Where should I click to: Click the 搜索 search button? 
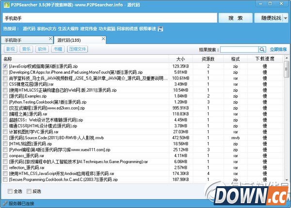pyautogui.click(x=236, y=18)
